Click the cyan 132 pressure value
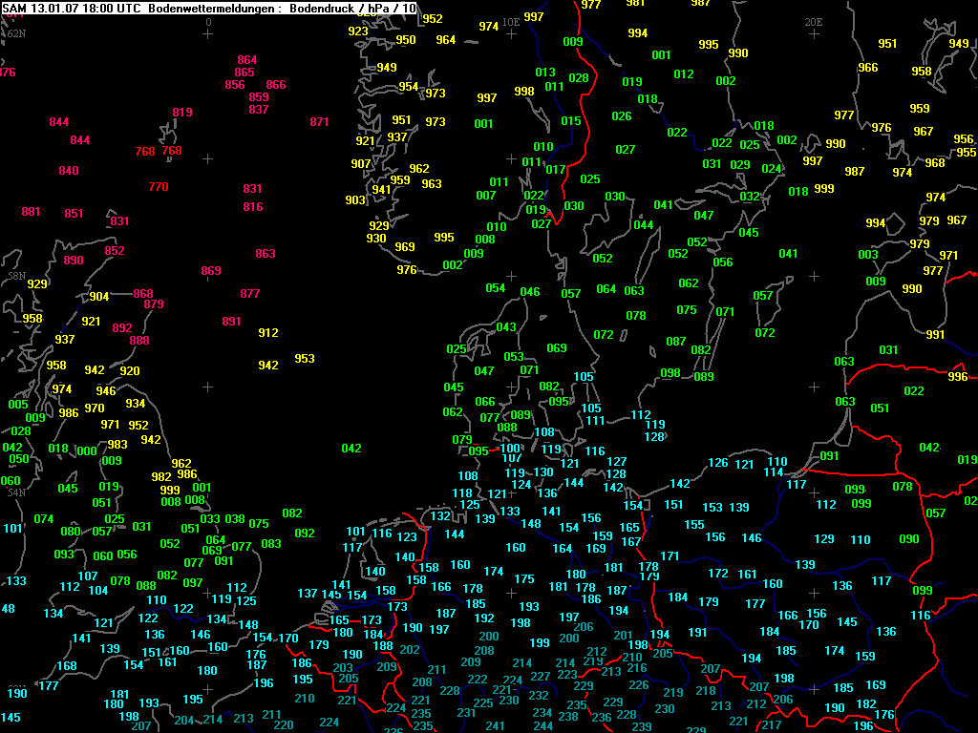Image resolution: width=978 pixels, height=733 pixels. [440, 515]
